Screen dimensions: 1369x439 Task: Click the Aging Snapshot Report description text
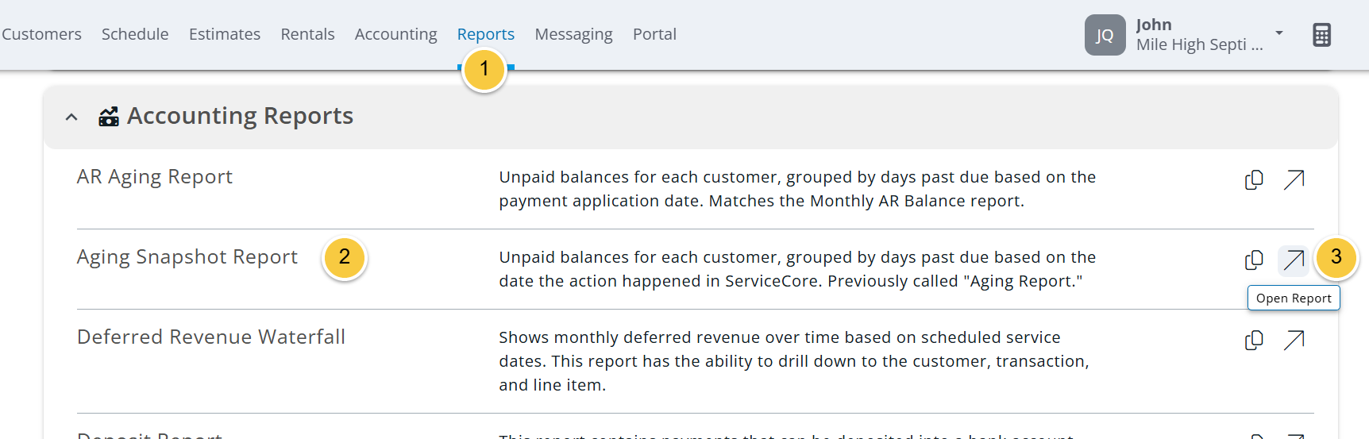[797, 269]
